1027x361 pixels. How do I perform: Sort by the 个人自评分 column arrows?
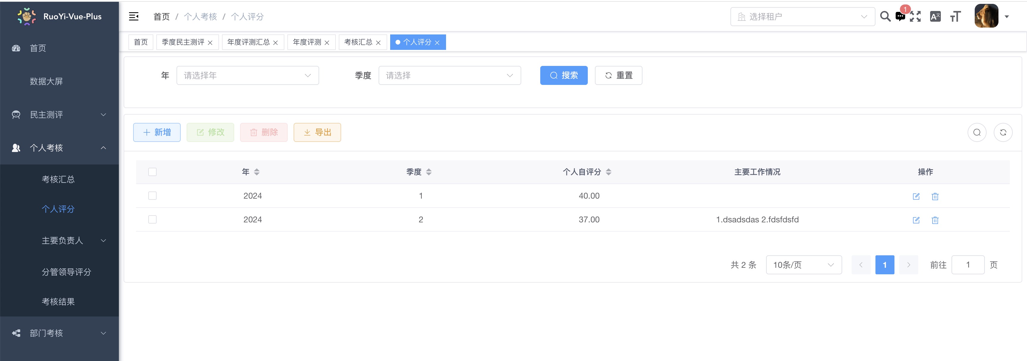608,172
